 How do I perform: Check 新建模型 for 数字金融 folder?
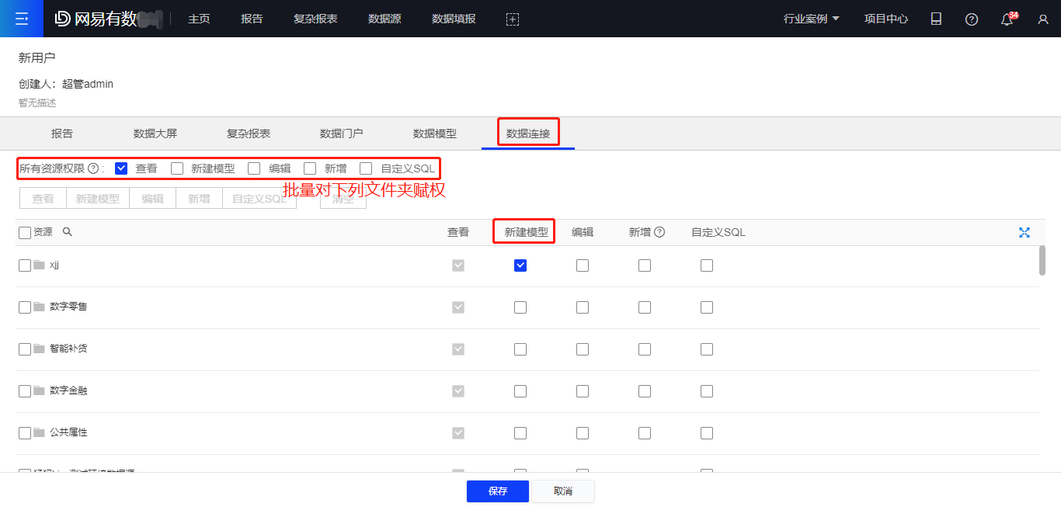pyautogui.click(x=520, y=391)
